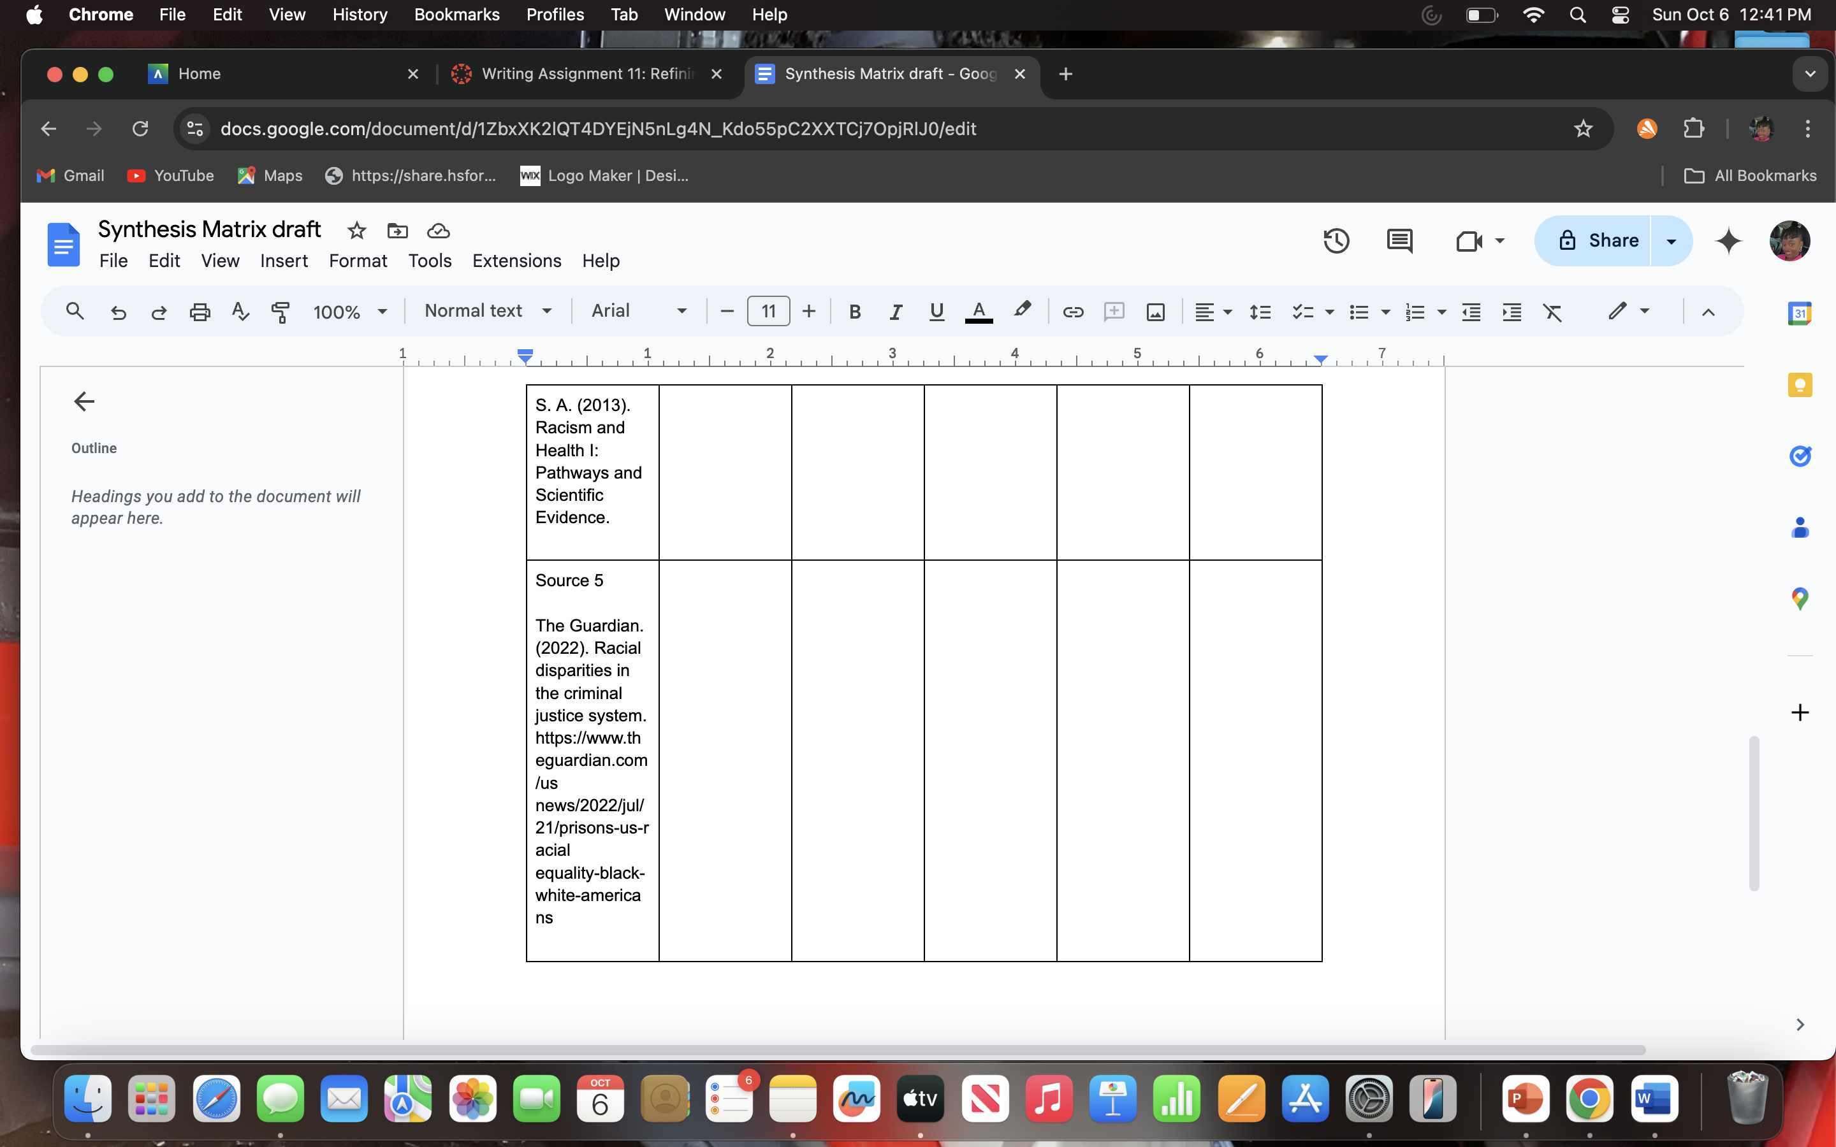
Task: Toggle italic formatting
Action: 895,311
